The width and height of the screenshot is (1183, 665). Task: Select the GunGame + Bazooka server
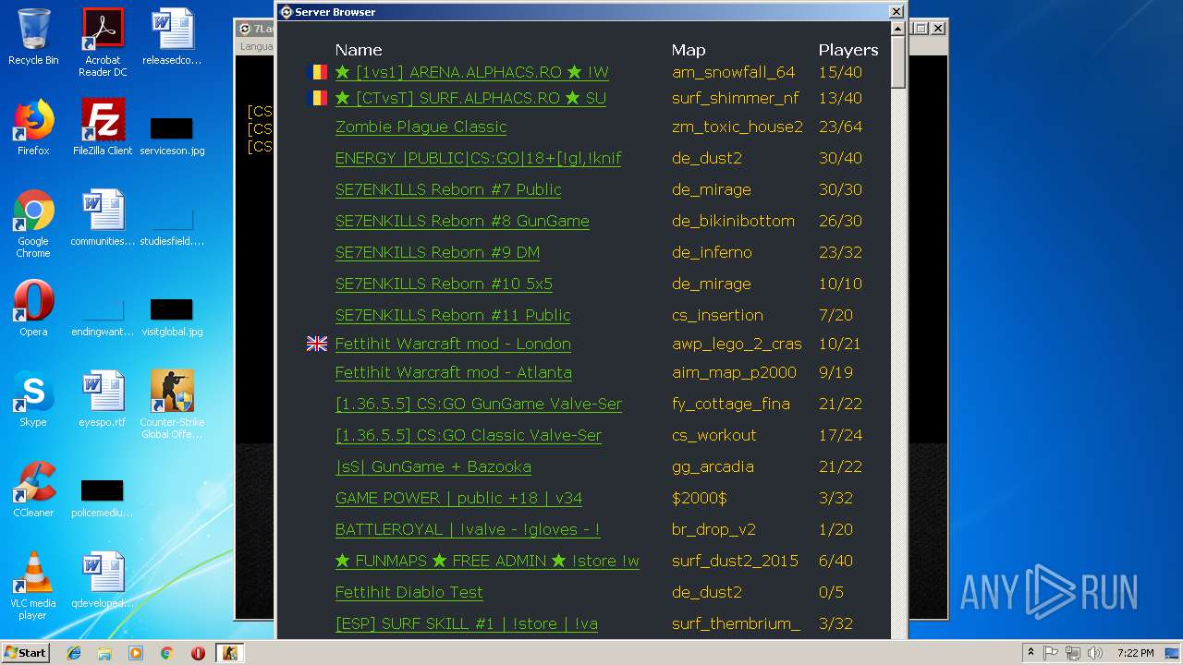(433, 466)
